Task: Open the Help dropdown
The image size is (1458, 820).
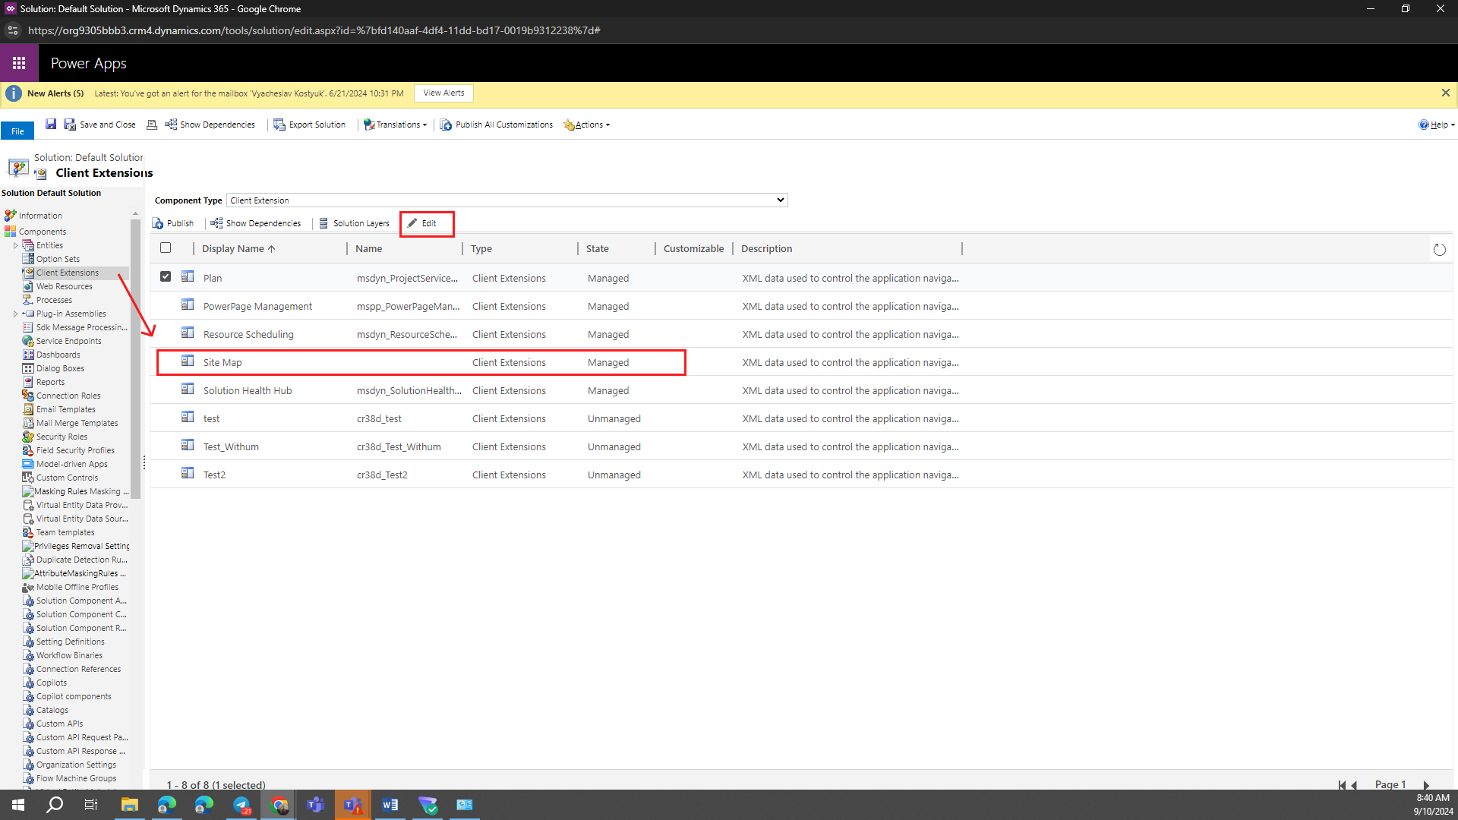Action: pyautogui.click(x=1436, y=125)
